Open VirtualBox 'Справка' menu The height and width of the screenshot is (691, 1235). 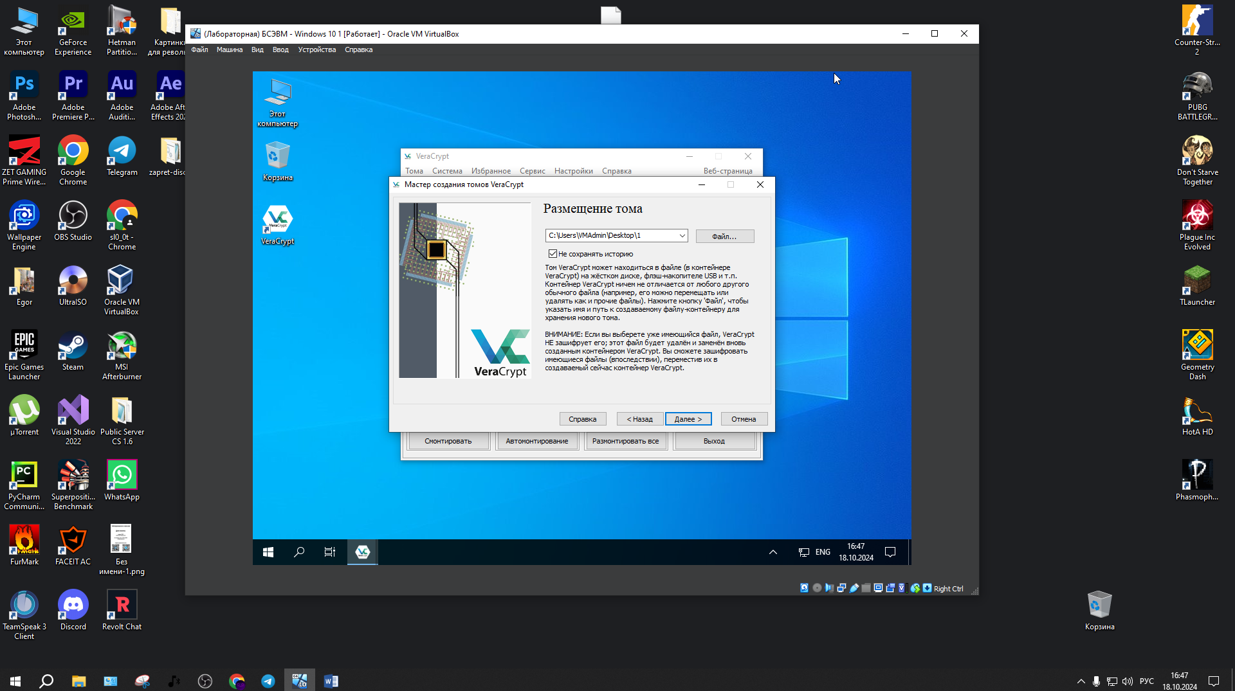coord(358,49)
